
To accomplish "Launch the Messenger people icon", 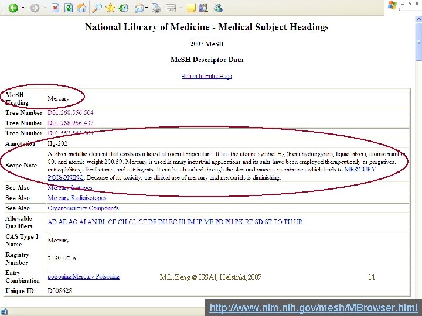I will tap(217, 8).
